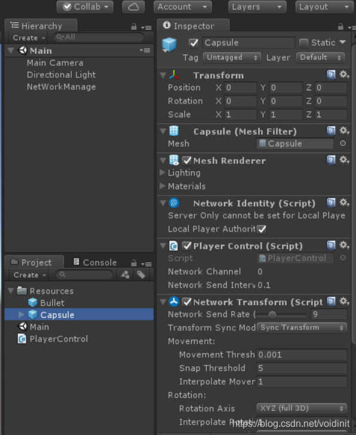Open the search by label filter in Project

click(141, 275)
